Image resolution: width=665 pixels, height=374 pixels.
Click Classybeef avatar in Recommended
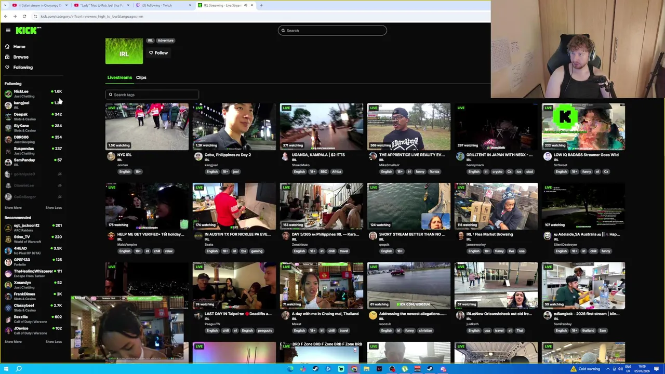(x=8, y=308)
